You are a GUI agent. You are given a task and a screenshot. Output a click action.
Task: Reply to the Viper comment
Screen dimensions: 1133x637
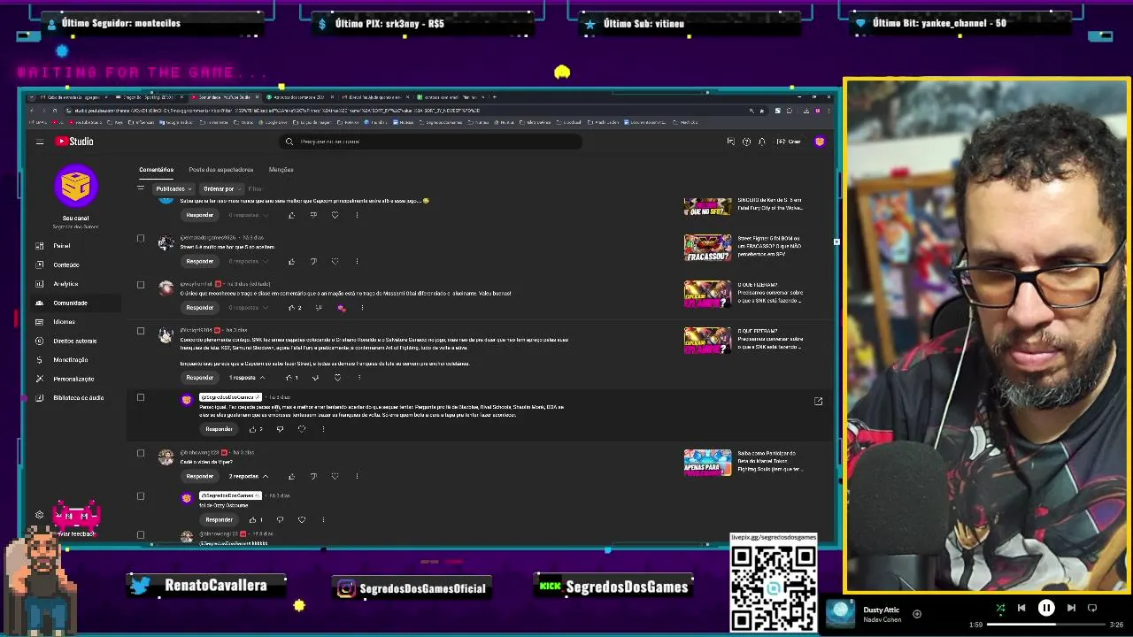pos(200,476)
